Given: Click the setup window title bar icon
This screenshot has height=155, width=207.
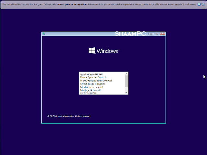Looking at the screenshot, I should point(44,34).
